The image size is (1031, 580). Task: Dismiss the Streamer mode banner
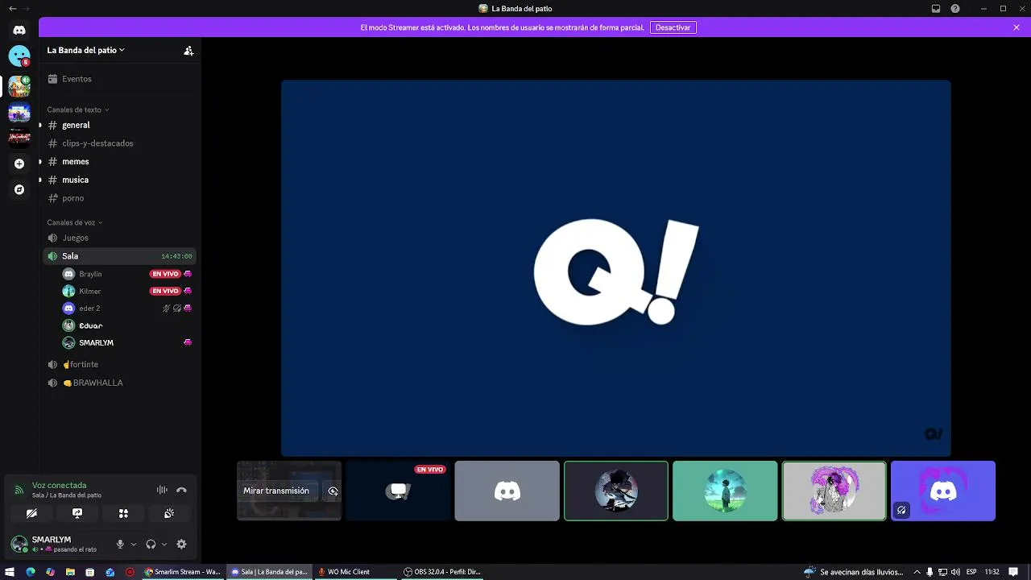[1017, 27]
